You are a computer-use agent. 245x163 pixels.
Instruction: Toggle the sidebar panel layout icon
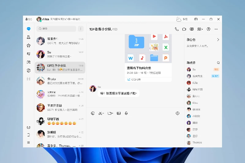coord(196,19)
